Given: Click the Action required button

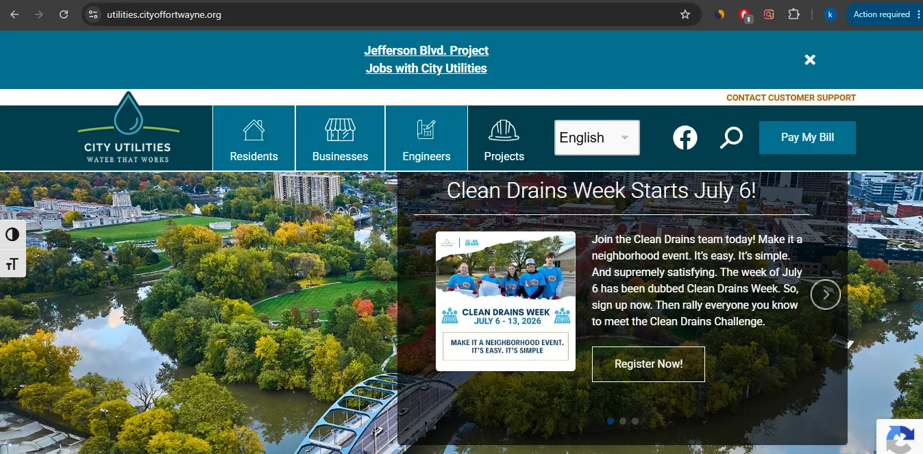Looking at the screenshot, I should click(x=881, y=14).
